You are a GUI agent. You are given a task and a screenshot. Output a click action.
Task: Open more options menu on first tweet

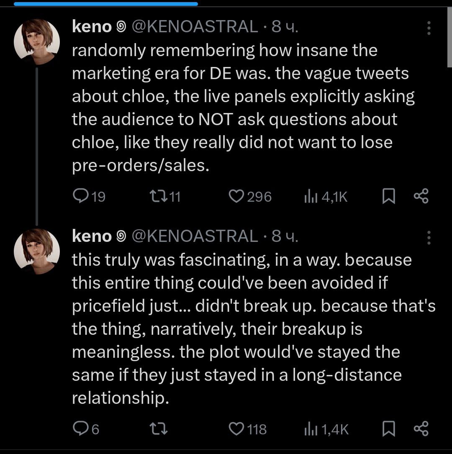point(429,28)
